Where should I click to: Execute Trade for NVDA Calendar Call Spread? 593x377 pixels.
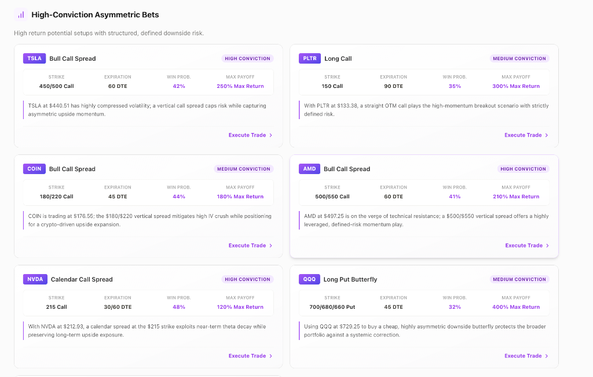[250, 356]
